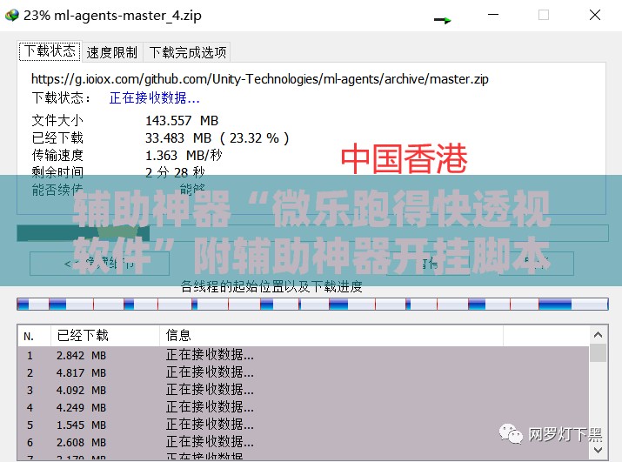Click the 已经下载 column header

(x=105, y=336)
